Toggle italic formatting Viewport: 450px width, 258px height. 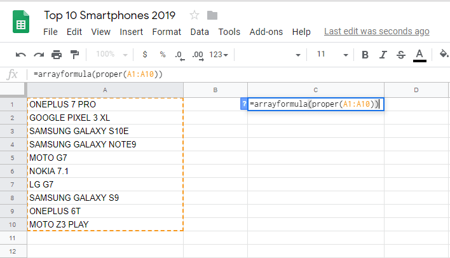click(x=383, y=55)
